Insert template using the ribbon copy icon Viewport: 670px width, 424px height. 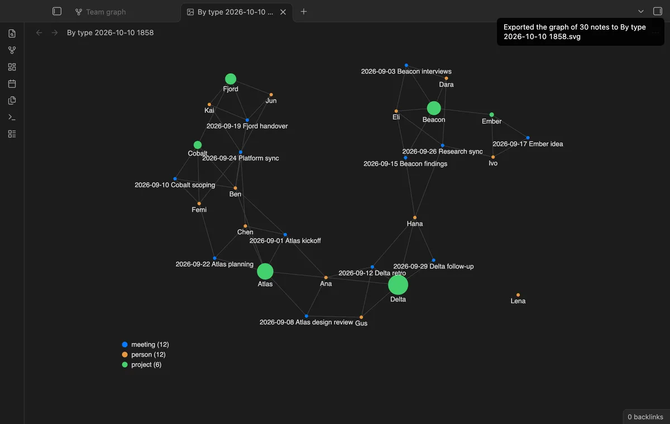[x=12, y=100]
